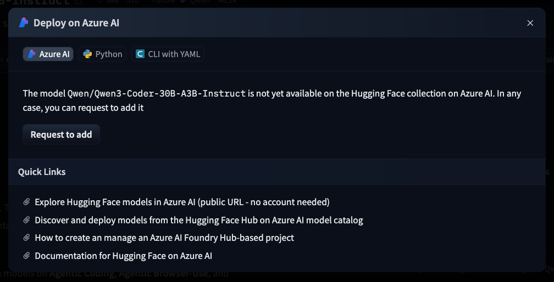The width and height of the screenshot is (554, 282).
Task: Click the CLI with YAML tab icon
Action: (140, 54)
